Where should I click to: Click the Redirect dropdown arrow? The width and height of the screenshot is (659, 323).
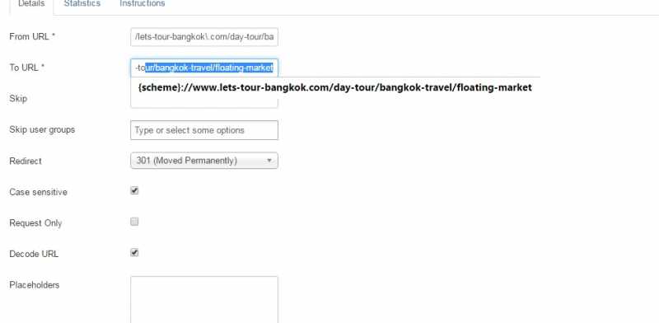(269, 161)
